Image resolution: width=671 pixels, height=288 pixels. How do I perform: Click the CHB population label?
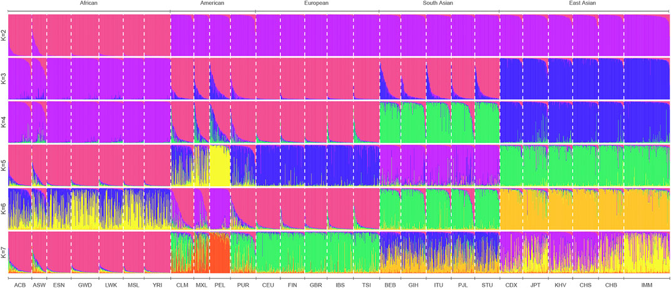(x=611, y=284)
